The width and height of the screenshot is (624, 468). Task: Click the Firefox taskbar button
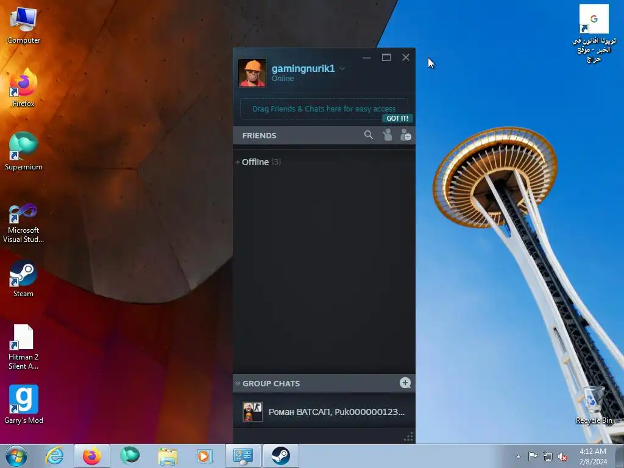92,456
